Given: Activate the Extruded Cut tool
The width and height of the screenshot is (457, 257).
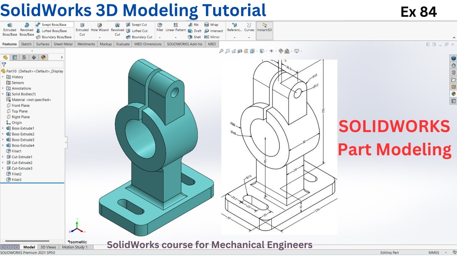Looking at the screenshot, I should click(82, 30).
